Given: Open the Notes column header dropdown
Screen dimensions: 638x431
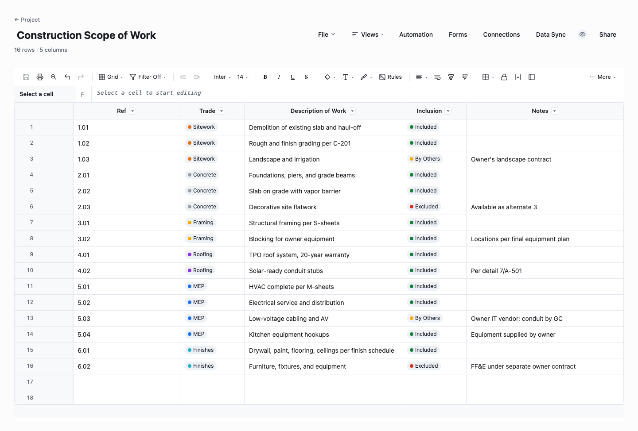Looking at the screenshot, I should point(555,111).
